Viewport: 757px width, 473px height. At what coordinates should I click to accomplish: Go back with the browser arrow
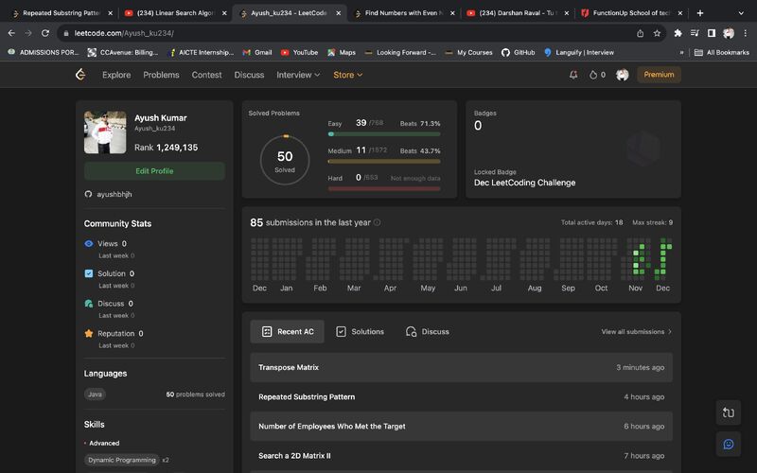coord(11,33)
